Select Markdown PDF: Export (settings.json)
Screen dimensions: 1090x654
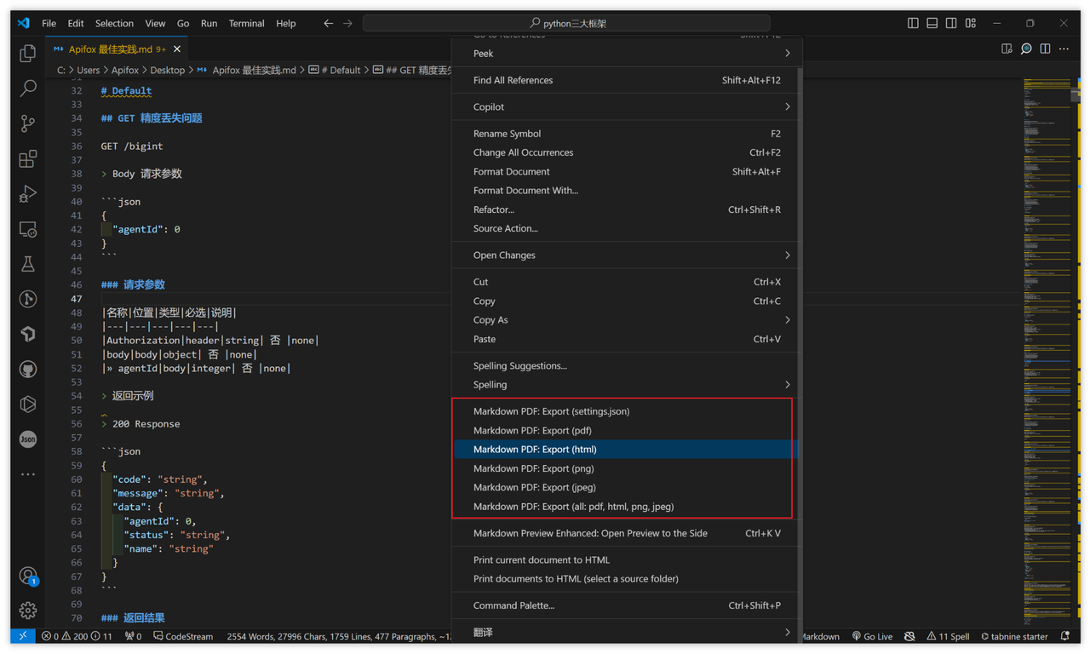coord(624,411)
